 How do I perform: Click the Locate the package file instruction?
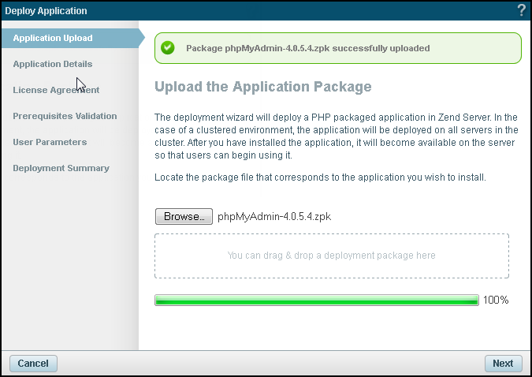point(320,177)
